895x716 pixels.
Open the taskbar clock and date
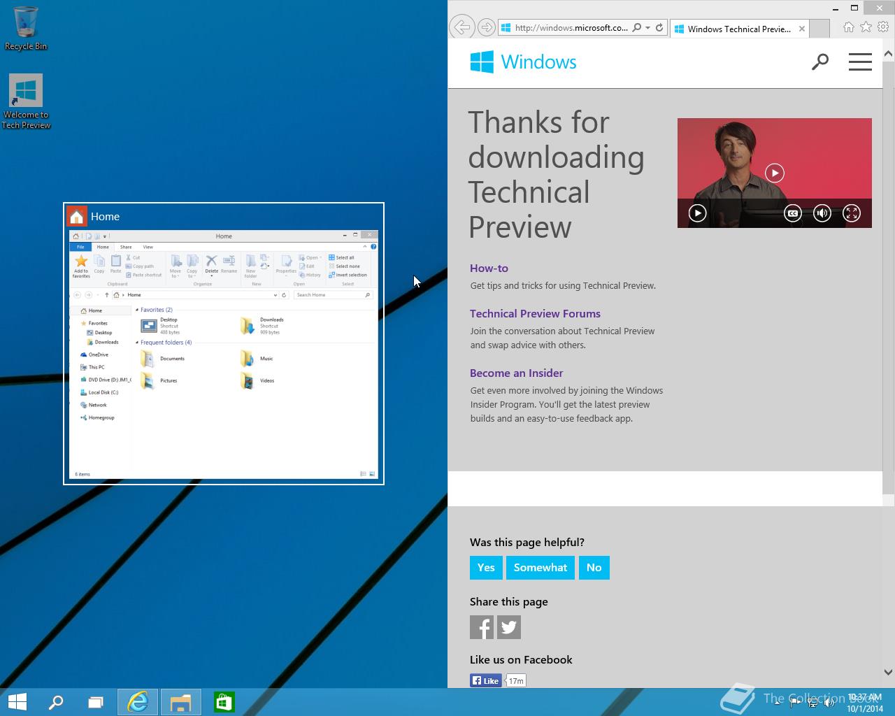point(864,703)
